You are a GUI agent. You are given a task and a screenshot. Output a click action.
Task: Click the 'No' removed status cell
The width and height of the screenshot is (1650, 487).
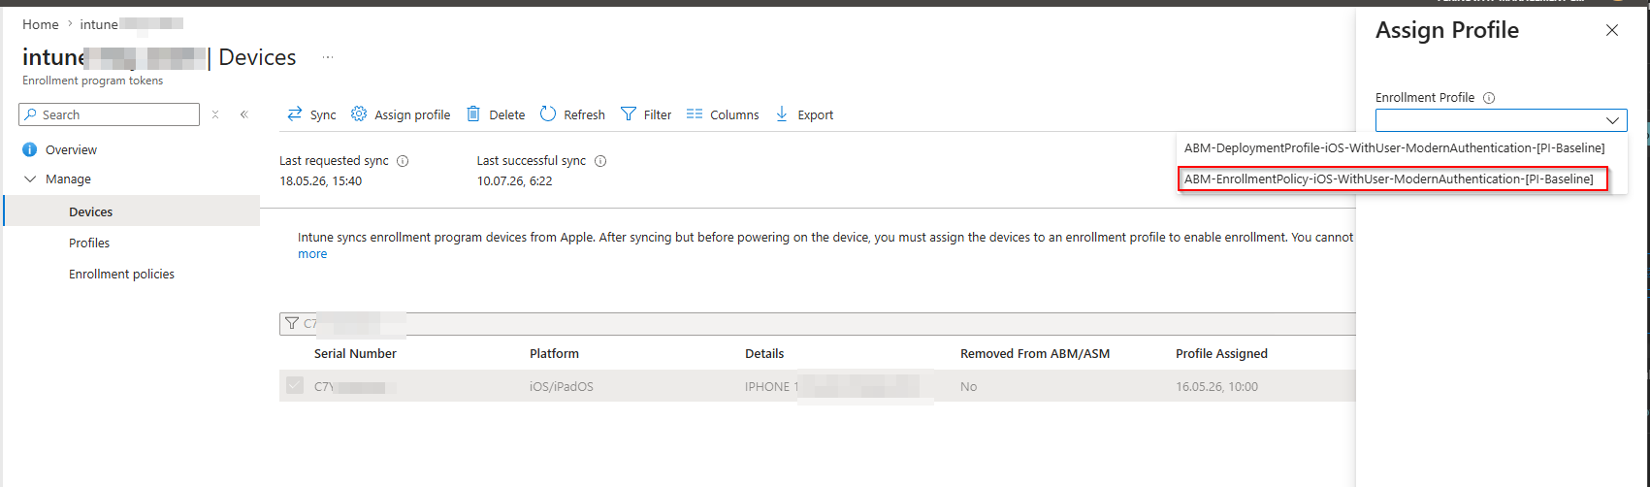pyautogui.click(x=968, y=386)
